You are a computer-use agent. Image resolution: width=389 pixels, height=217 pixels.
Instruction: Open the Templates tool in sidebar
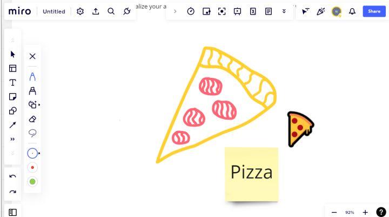click(x=12, y=68)
